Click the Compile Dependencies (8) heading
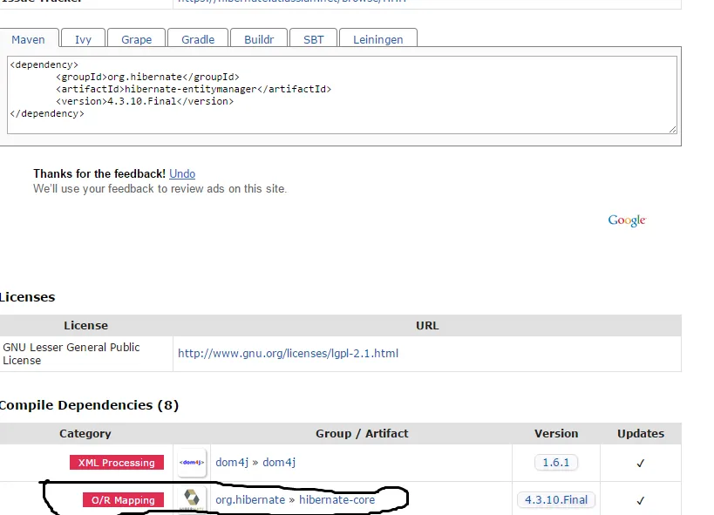The height and width of the screenshot is (515, 714). pyautogui.click(x=89, y=405)
